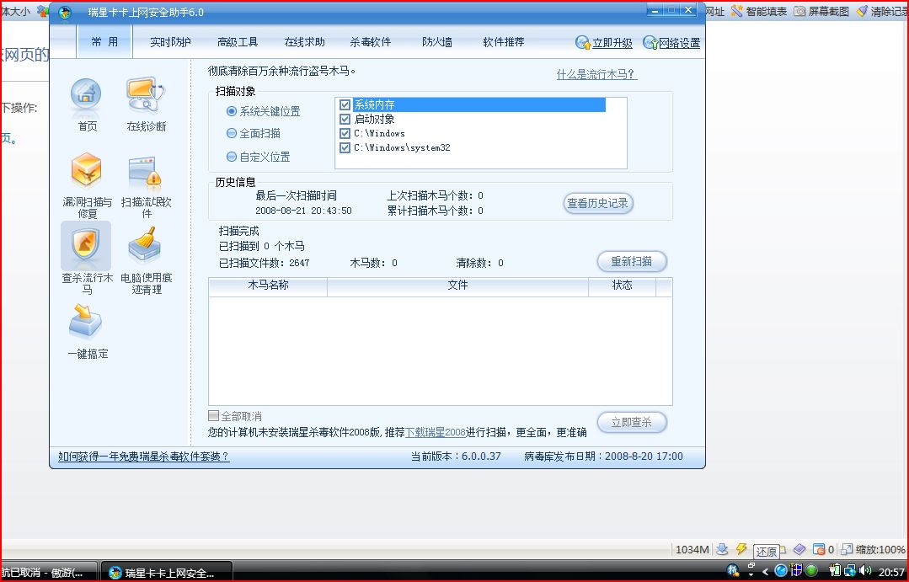
Task: Click the 木马名称 column header
Action: pyautogui.click(x=268, y=286)
